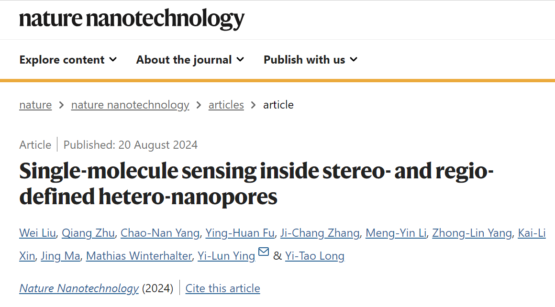Navigate to the articles breadcrumb
555x307 pixels.
[226, 105]
